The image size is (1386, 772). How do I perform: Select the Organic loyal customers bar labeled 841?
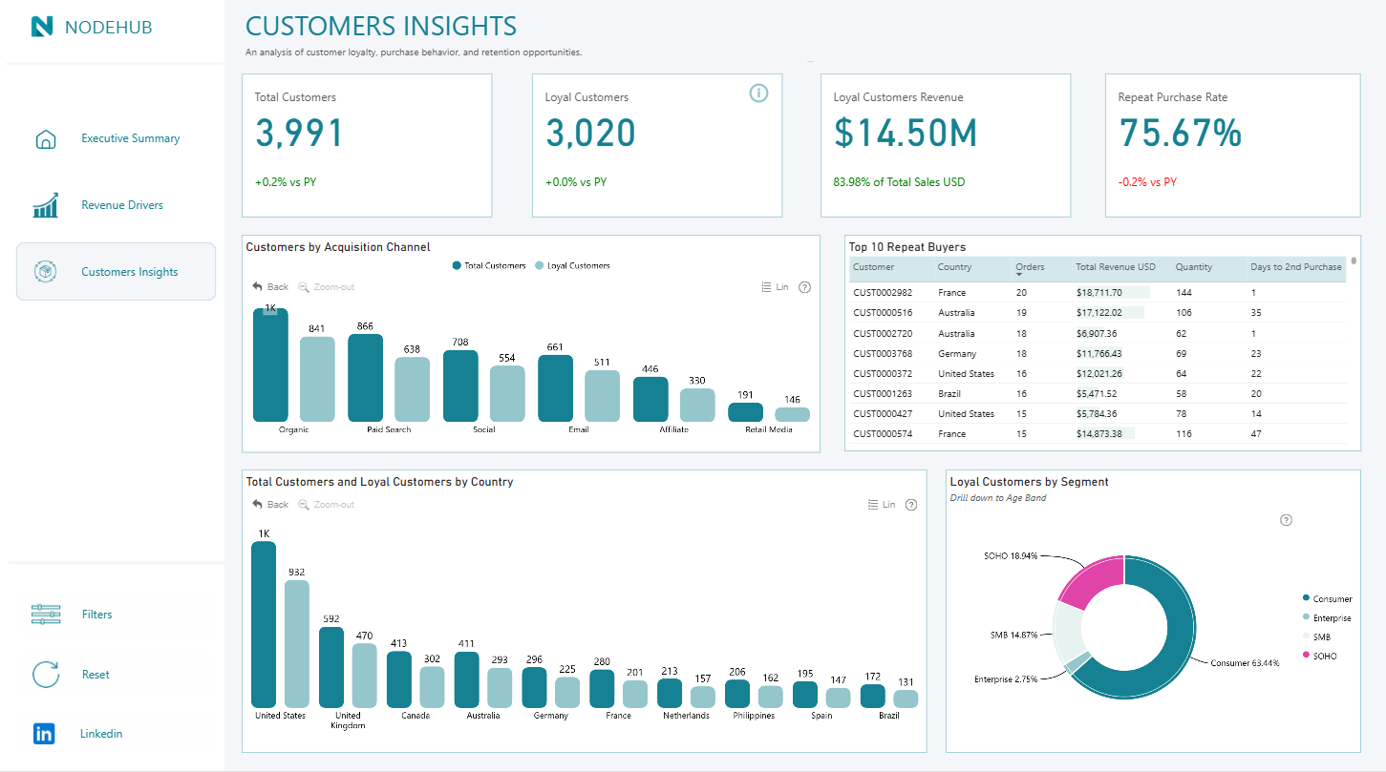[x=317, y=379]
